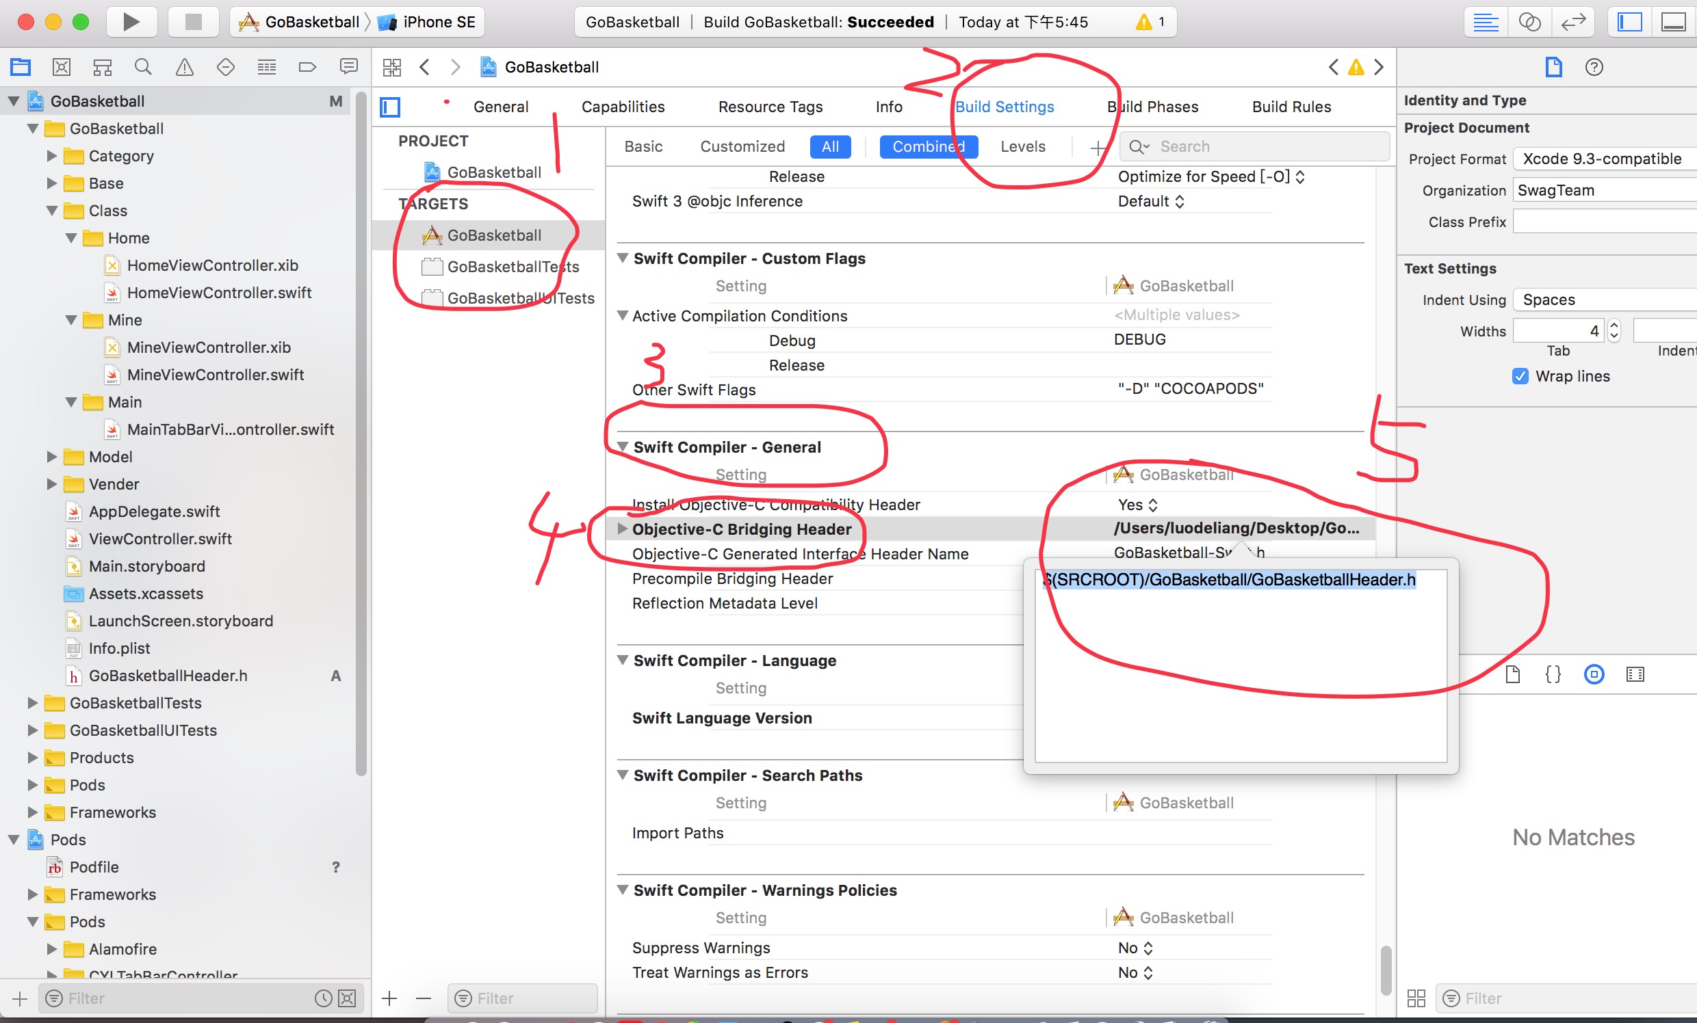The image size is (1697, 1023).
Task: Show the Breakpoint navigator
Action: pyautogui.click(x=307, y=67)
